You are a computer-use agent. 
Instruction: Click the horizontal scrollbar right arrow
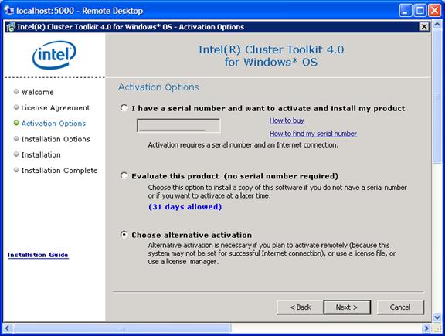[x=426, y=328]
